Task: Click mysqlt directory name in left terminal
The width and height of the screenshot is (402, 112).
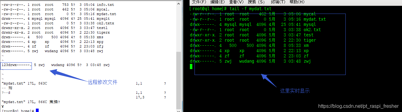Action: pyautogui.click(x=103, y=19)
